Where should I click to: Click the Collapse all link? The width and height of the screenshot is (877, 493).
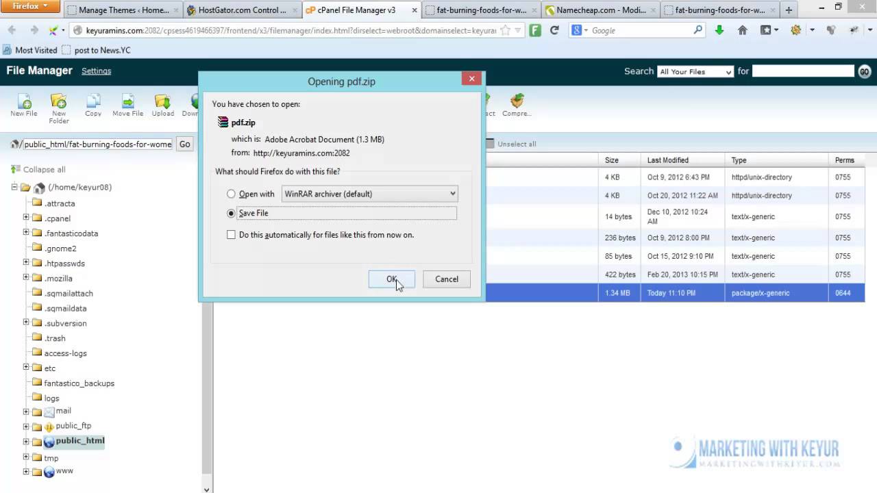point(45,169)
